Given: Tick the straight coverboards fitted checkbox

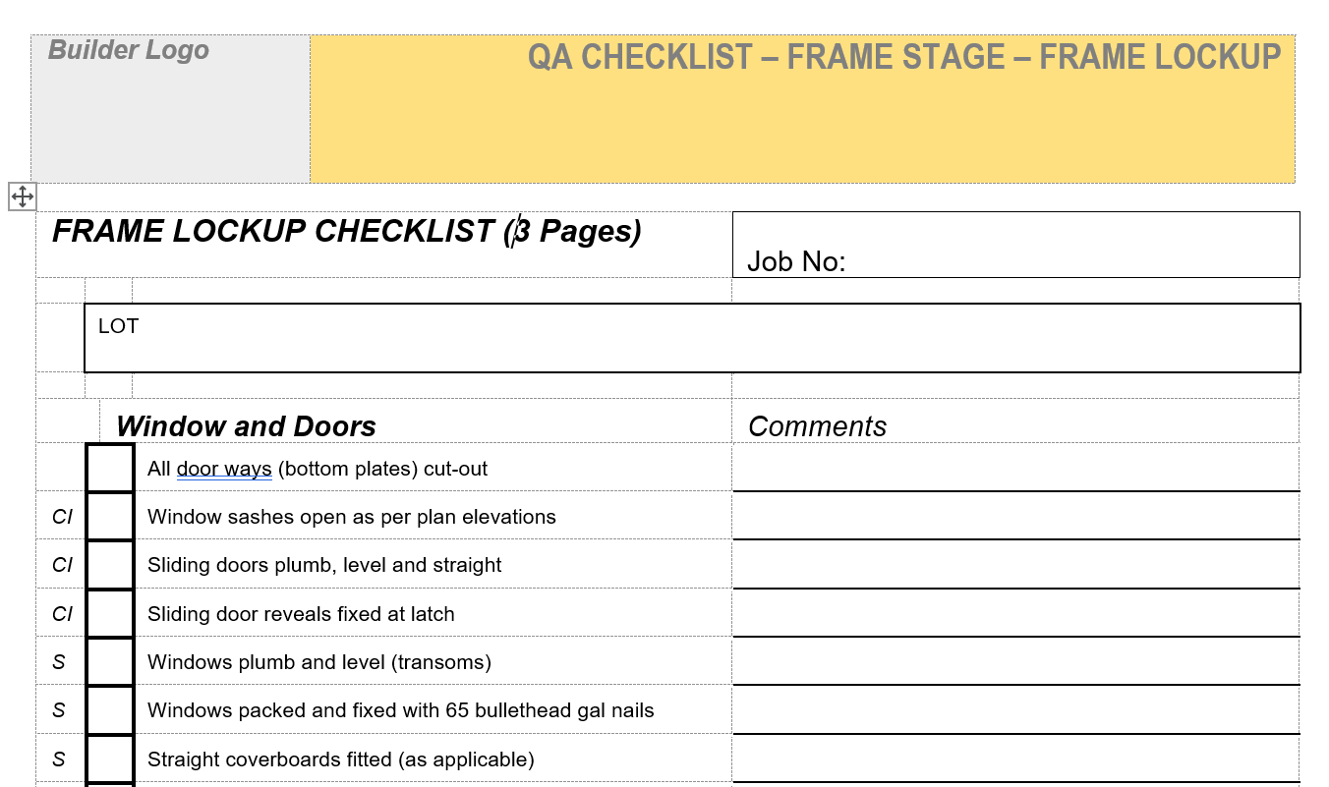Looking at the screenshot, I should tap(110, 759).
